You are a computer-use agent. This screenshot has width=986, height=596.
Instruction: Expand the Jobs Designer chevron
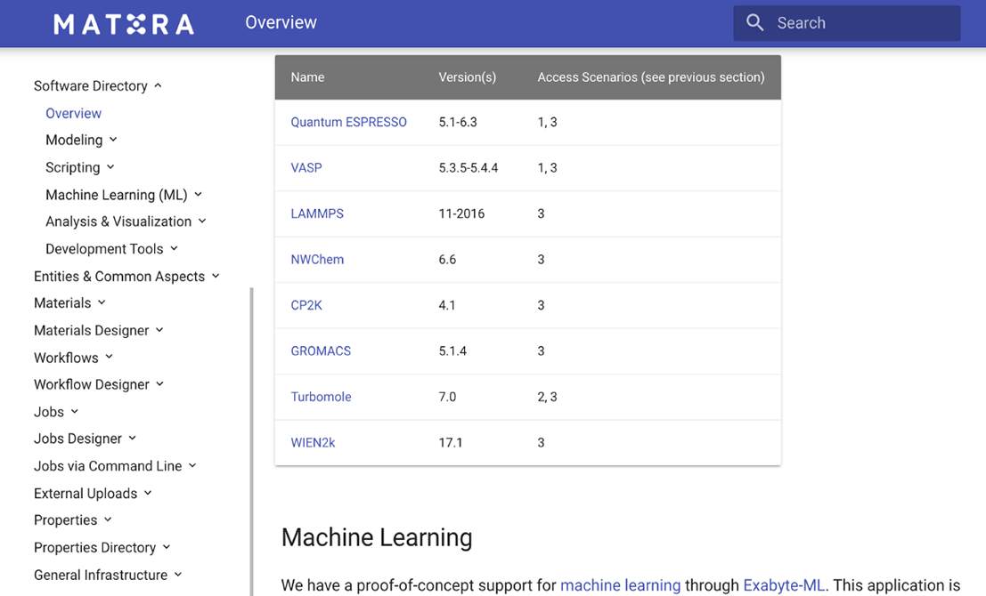point(132,439)
